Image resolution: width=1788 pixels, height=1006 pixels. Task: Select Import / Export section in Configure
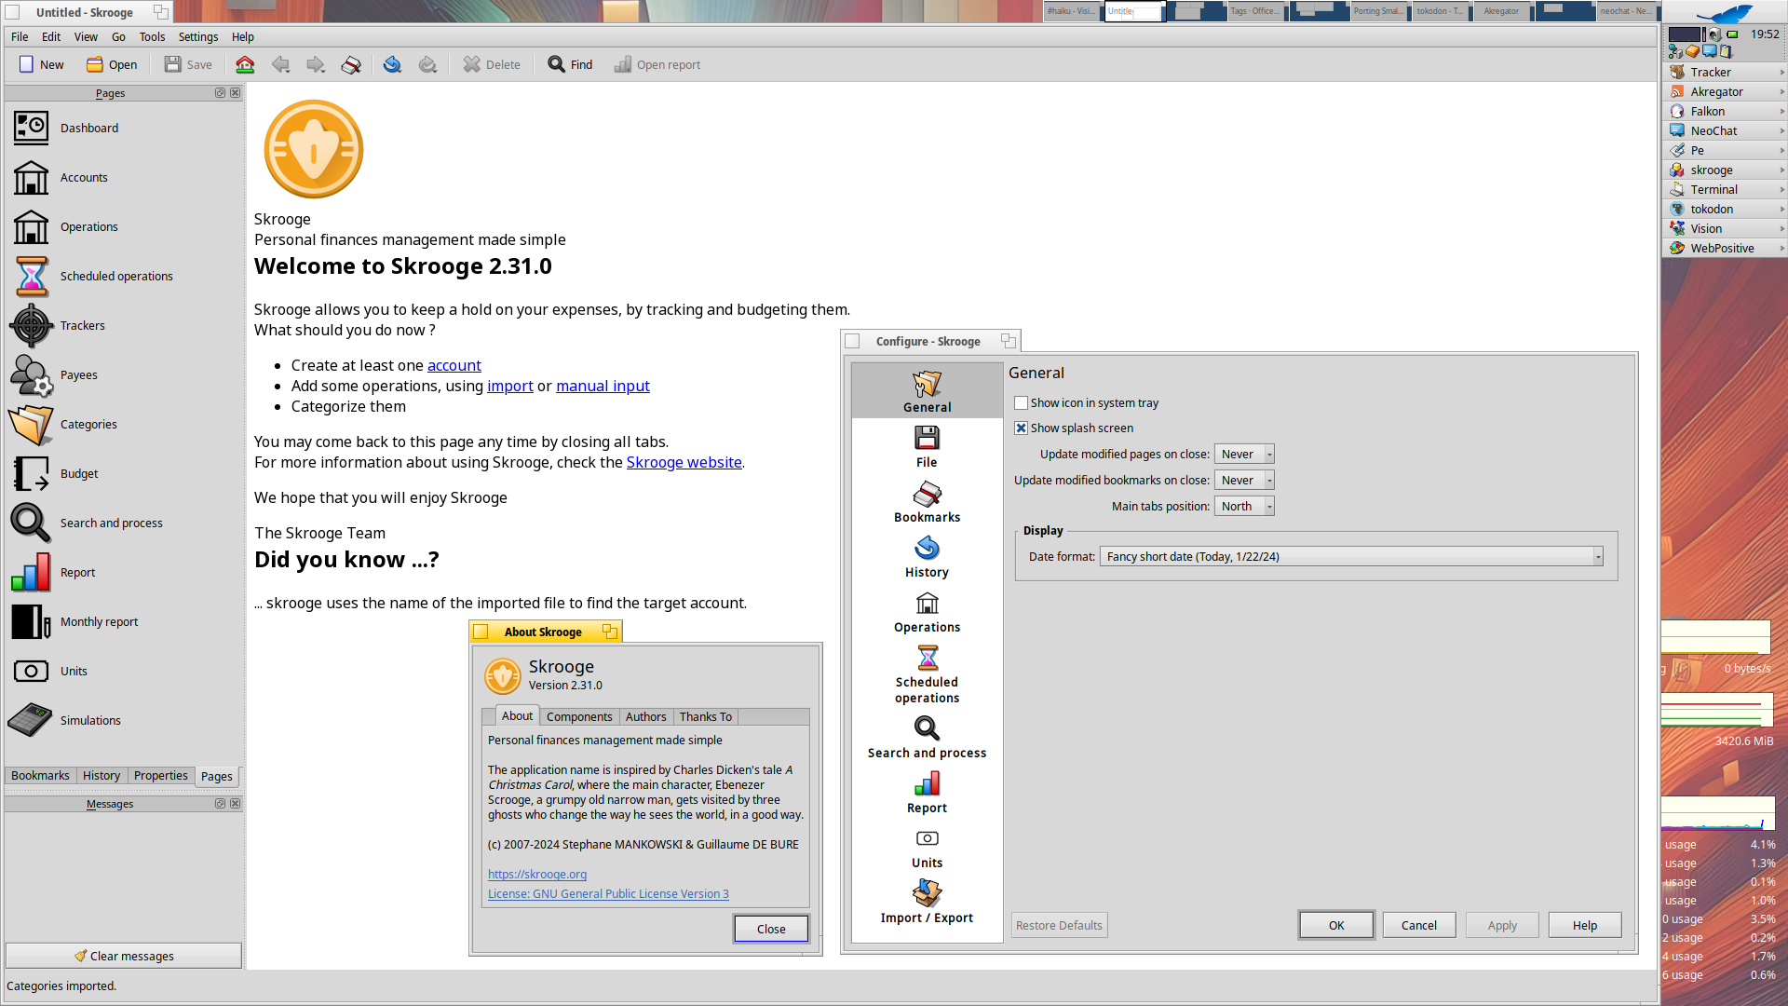927,902
